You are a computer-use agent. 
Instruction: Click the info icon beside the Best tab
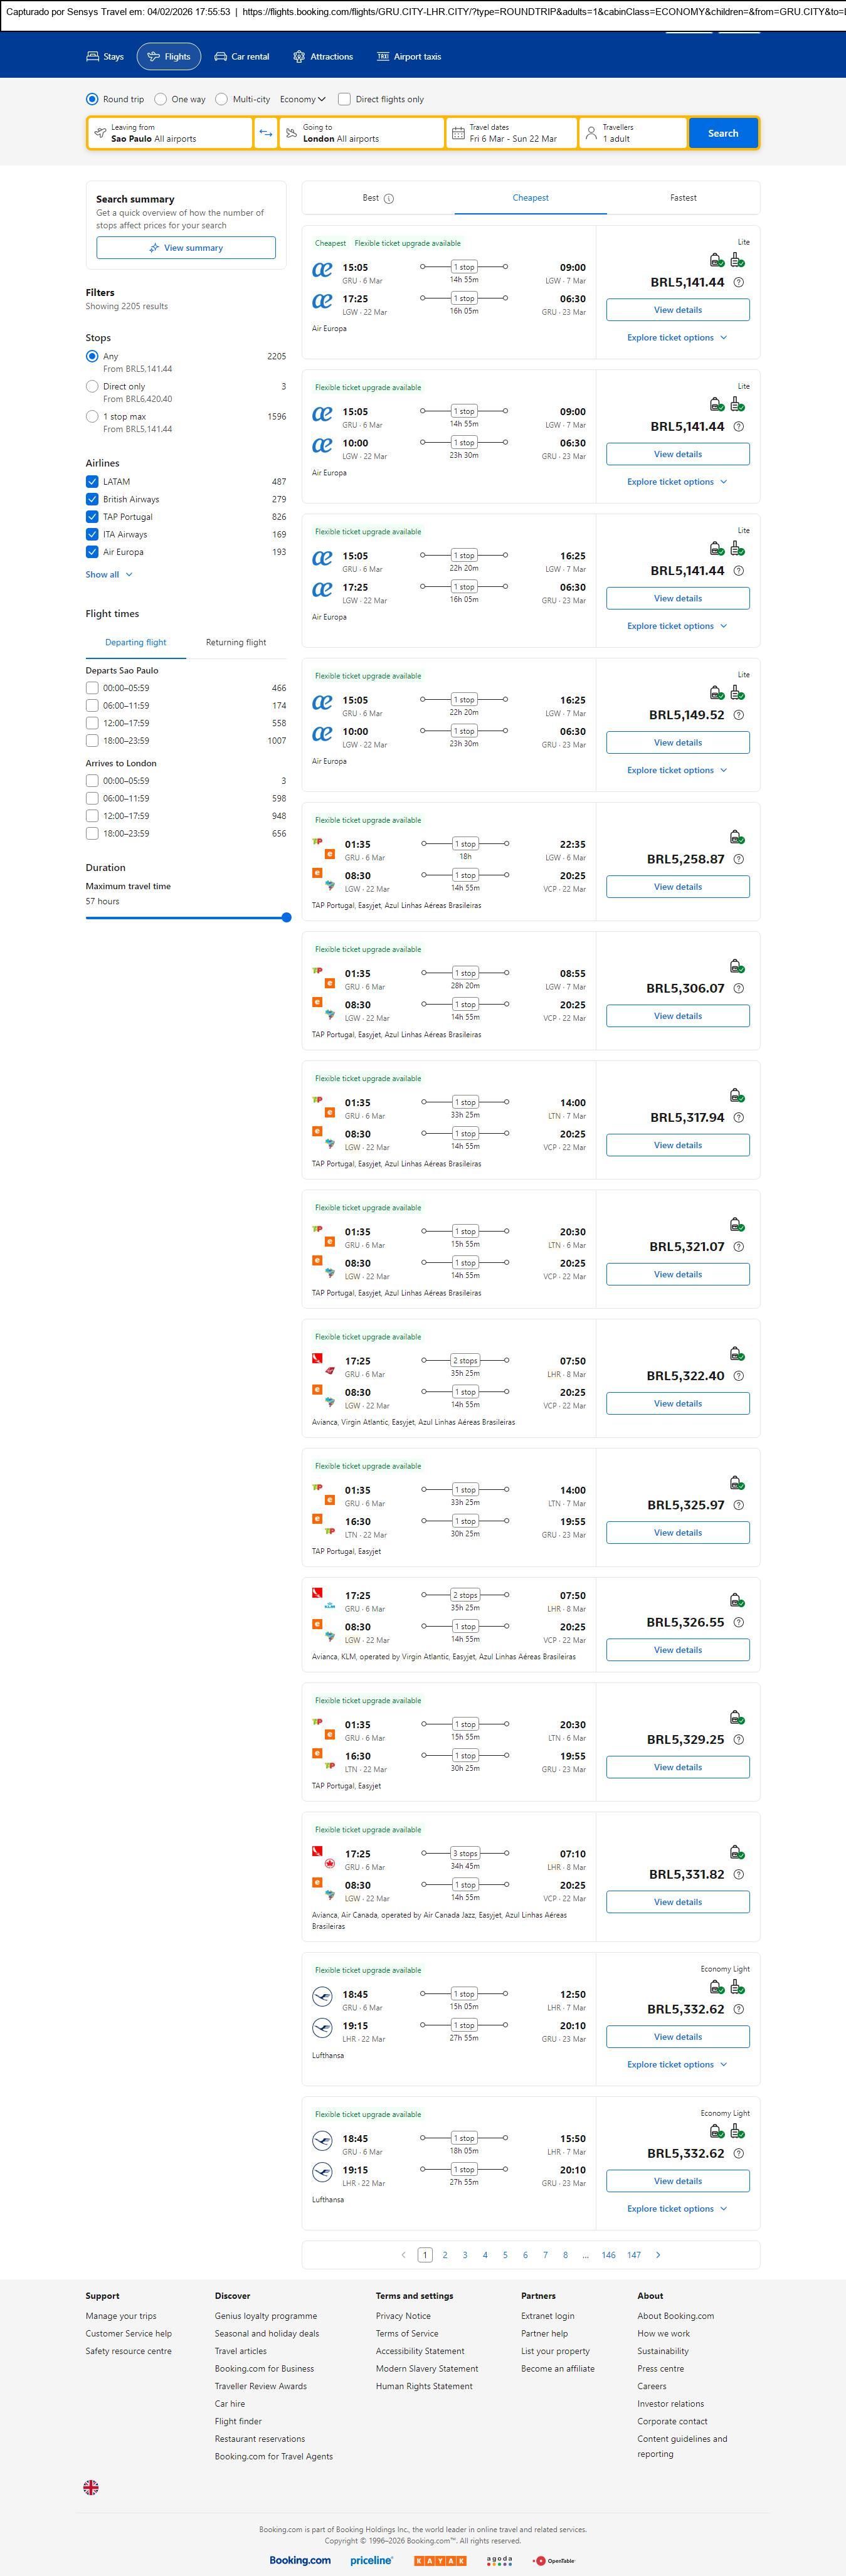click(389, 199)
